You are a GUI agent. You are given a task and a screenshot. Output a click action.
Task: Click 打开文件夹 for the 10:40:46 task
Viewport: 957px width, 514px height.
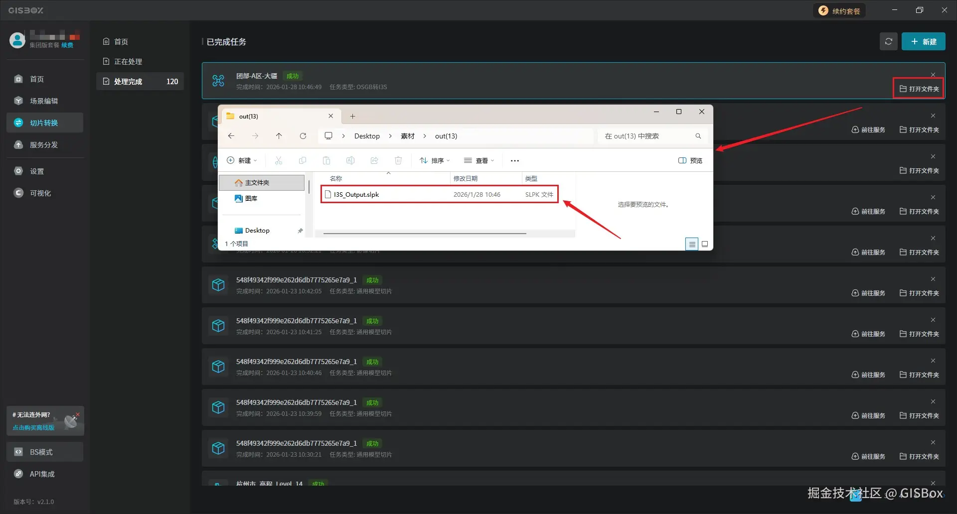(x=919, y=375)
